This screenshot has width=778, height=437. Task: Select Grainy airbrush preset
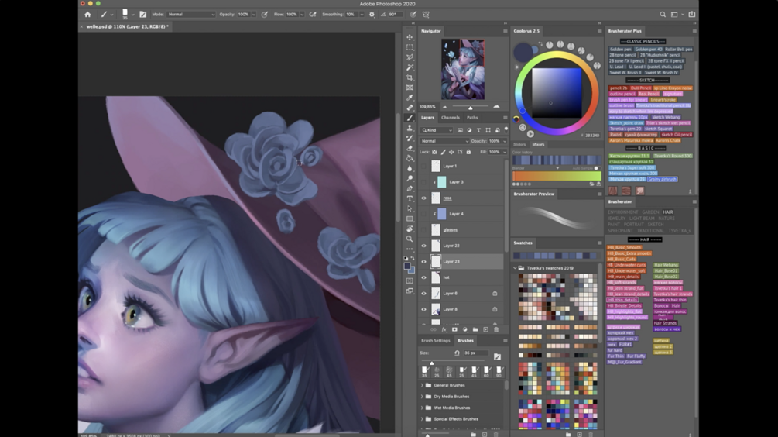click(x=663, y=179)
